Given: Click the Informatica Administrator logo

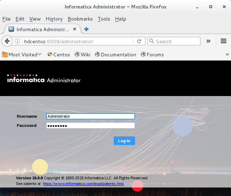Looking at the screenshot, I should (44, 79).
